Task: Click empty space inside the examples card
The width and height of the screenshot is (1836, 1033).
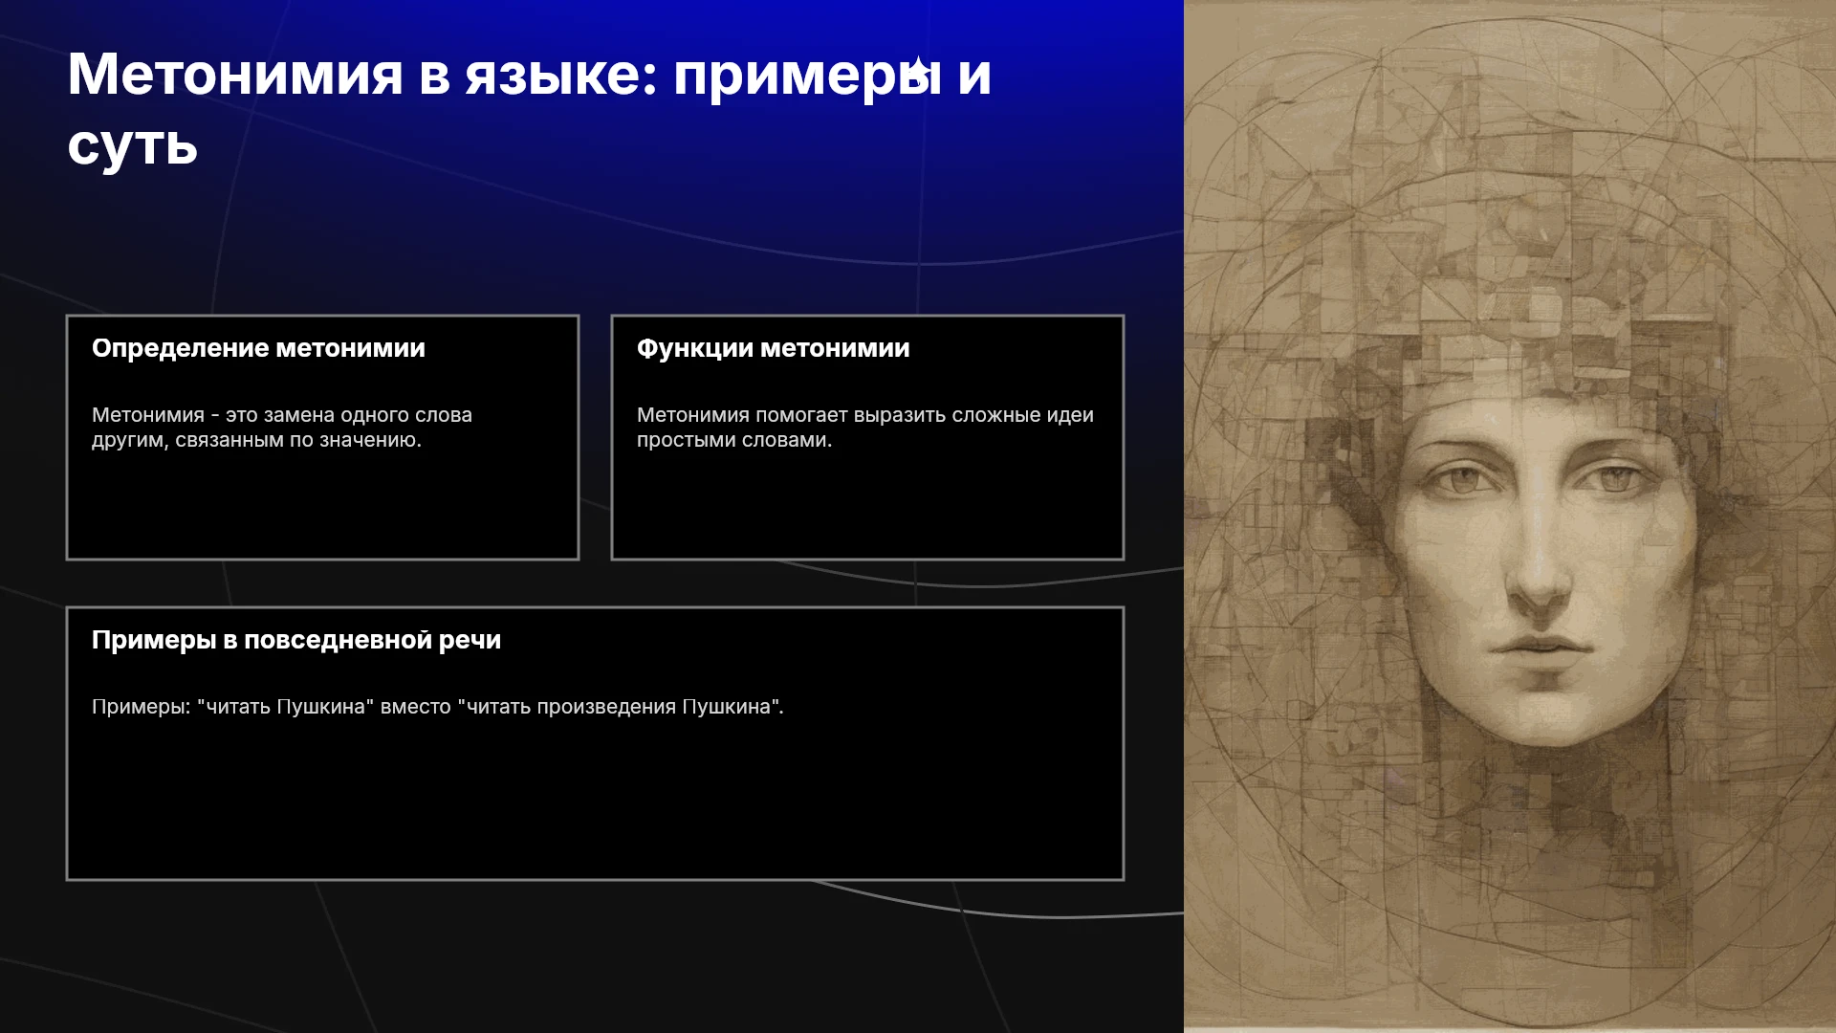Action: [x=595, y=803]
